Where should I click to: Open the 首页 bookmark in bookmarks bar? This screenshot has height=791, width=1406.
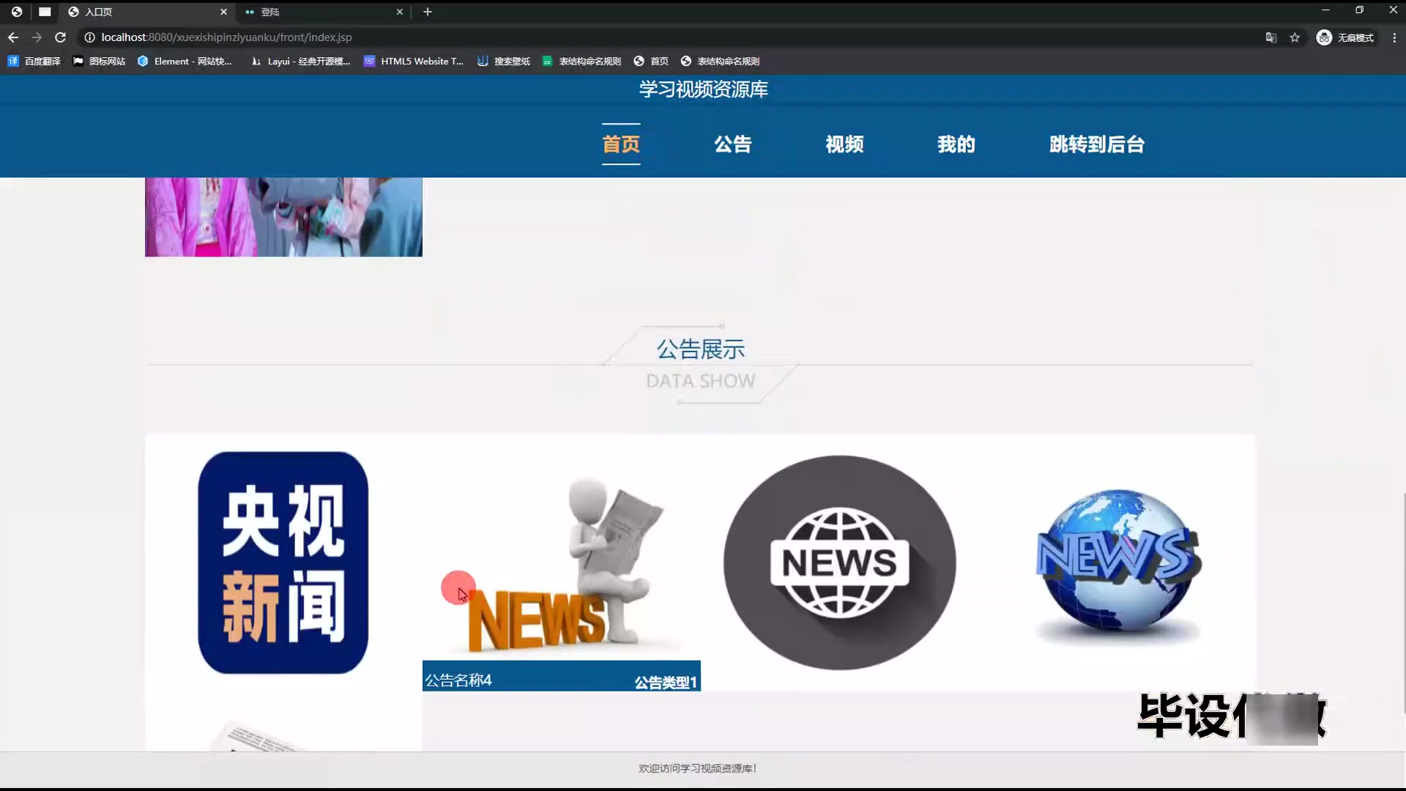[x=651, y=62]
